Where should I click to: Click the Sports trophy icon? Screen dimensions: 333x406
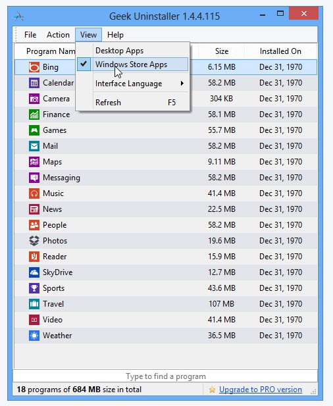tap(34, 288)
